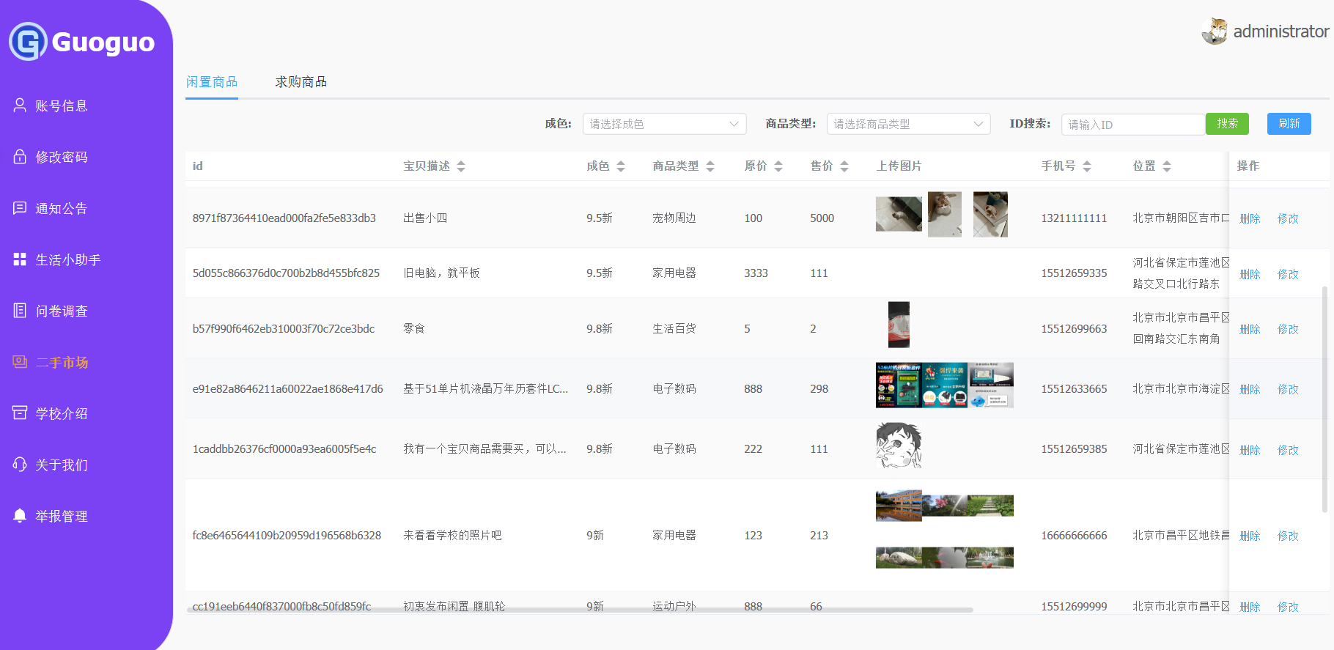
Task: Click the horizontal table scrollbar
Action: [580, 610]
